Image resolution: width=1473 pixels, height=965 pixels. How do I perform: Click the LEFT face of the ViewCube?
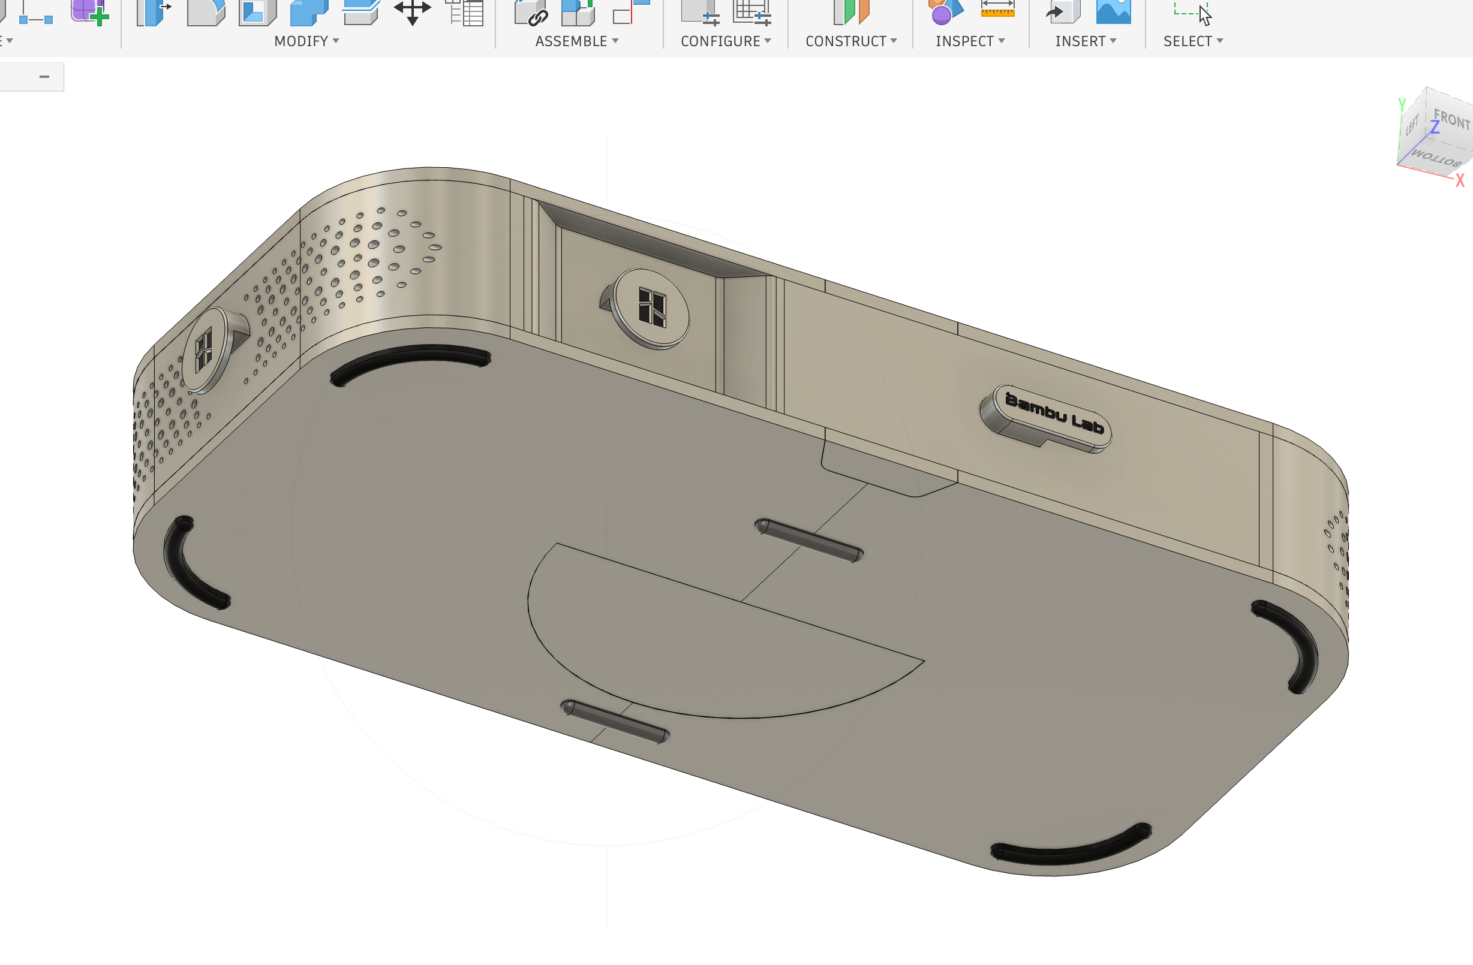(1412, 126)
